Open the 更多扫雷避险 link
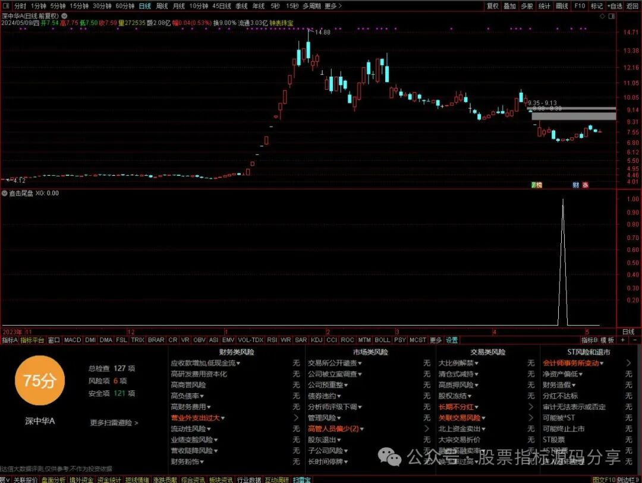Viewport: 642px width, 483px height. coord(114,422)
